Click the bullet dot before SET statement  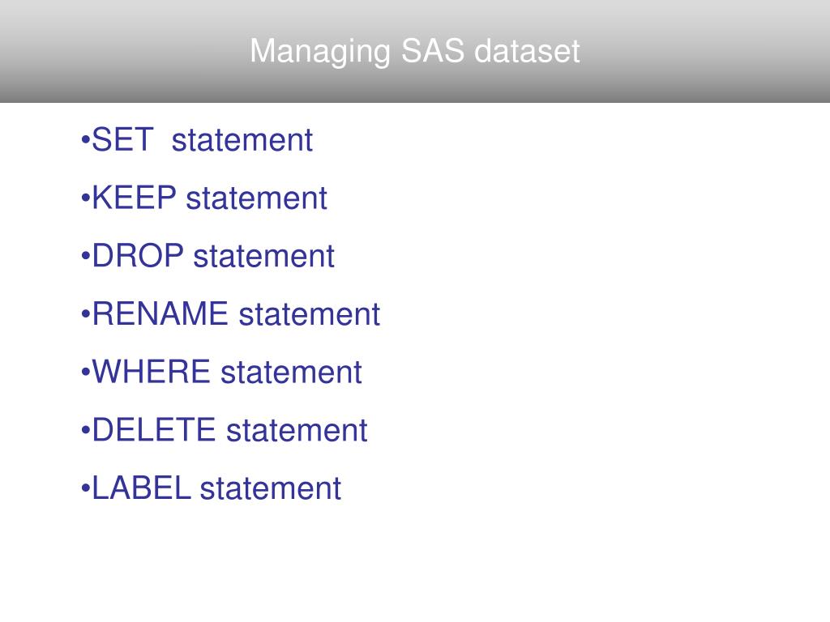tap(85, 141)
